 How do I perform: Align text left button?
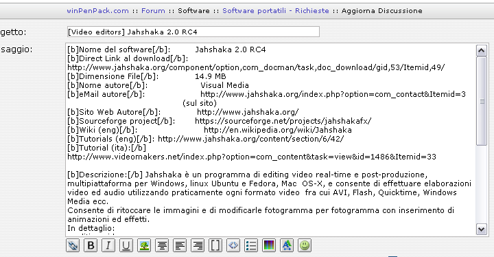[x=180, y=245]
